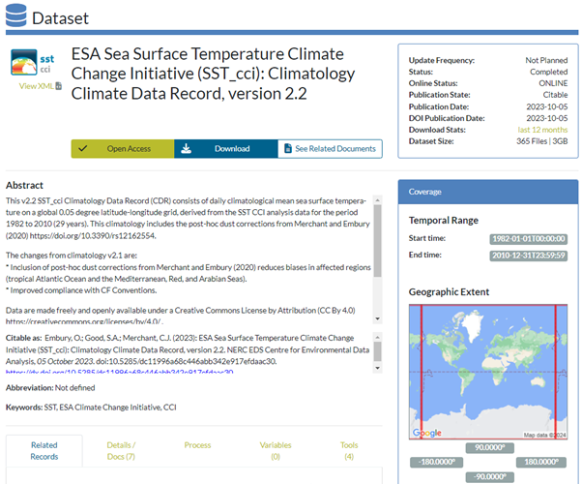Viewport: 582px width, 484px height.
Task: Switch to the Tools (4) tab
Action: point(348,450)
